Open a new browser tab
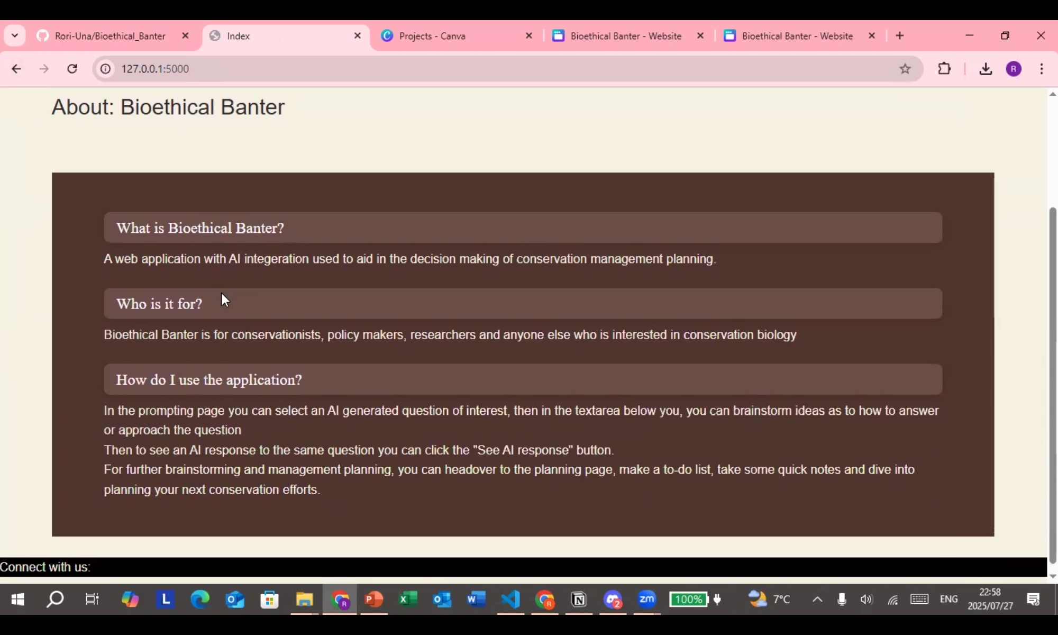 point(900,35)
